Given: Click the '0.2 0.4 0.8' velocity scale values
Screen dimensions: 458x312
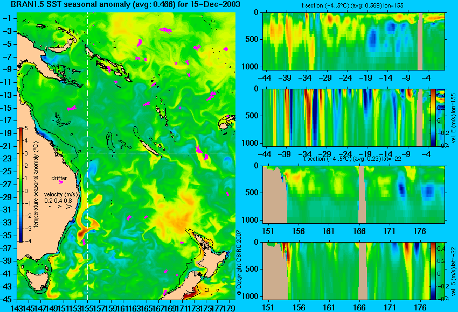Looking at the screenshot, I should click(x=58, y=201).
